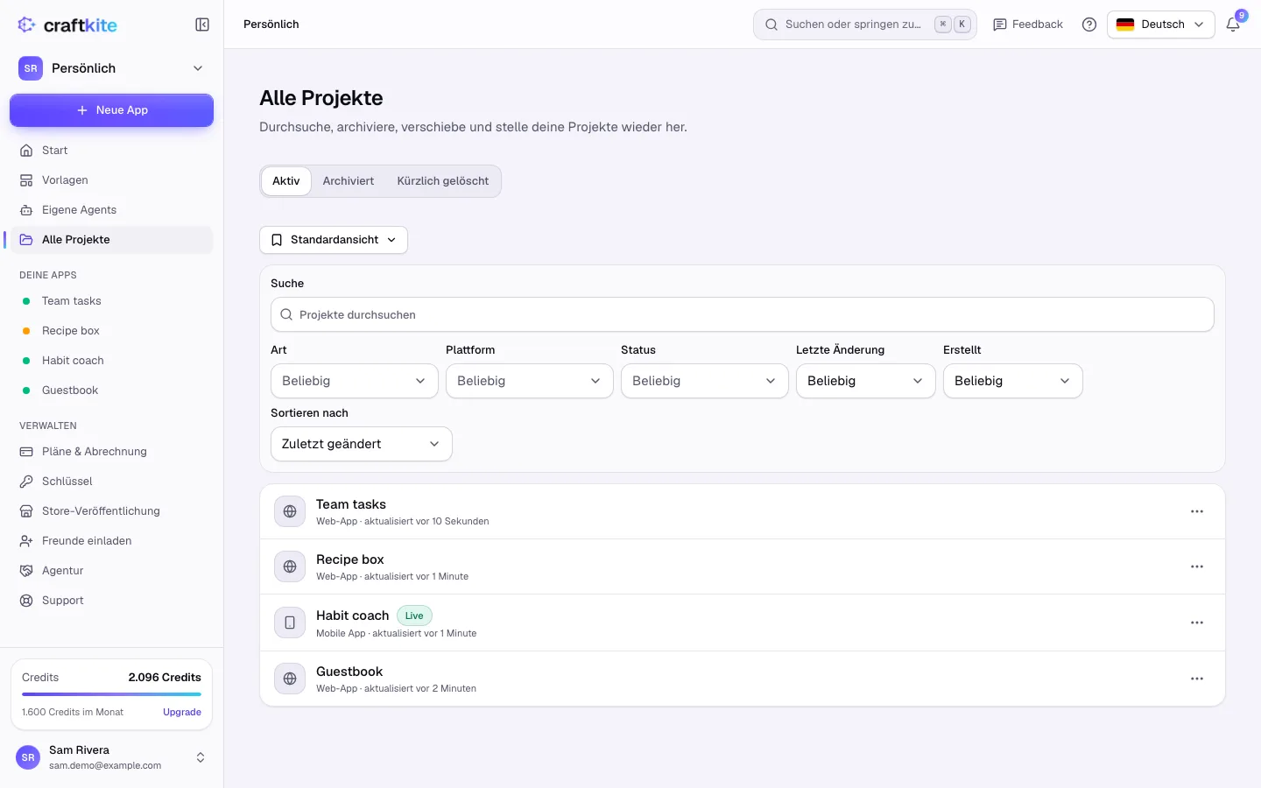Open the help question mark icon
This screenshot has width=1261, height=788.
click(1089, 25)
